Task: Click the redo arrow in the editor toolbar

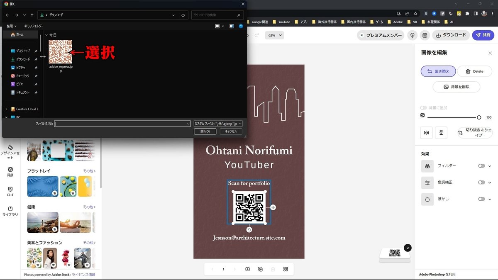Action: click(x=256, y=35)
